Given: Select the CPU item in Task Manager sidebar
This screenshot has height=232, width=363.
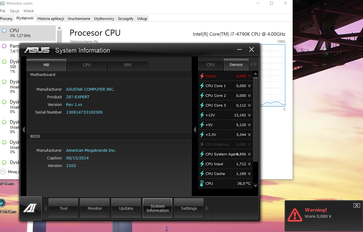Looking at the screenshot, I should click(28, 33).
